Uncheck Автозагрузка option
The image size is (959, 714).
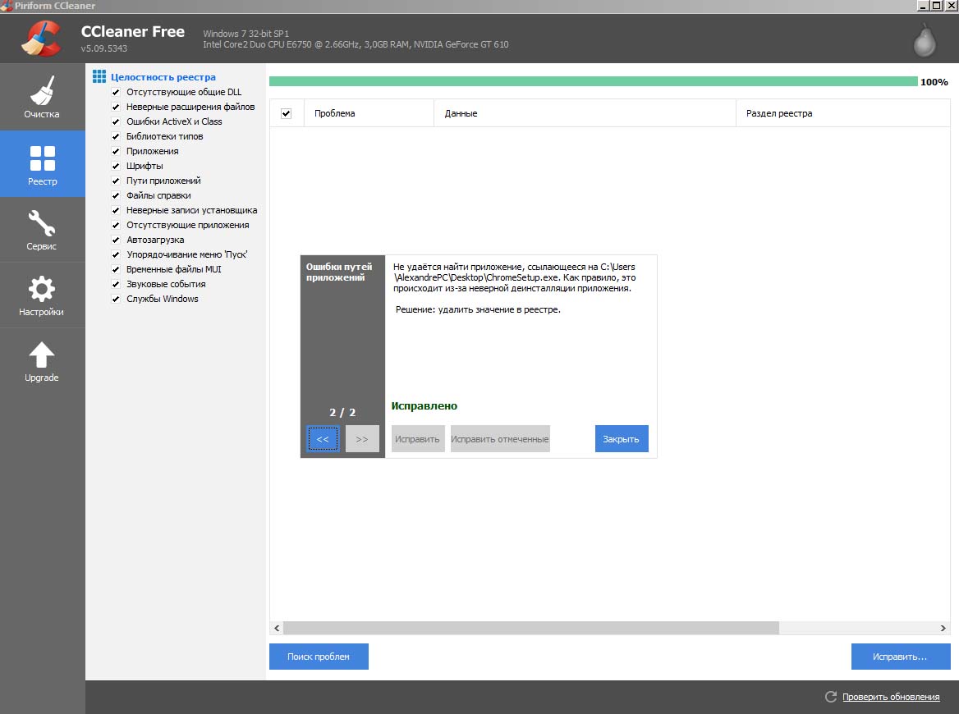coord(116,240)
